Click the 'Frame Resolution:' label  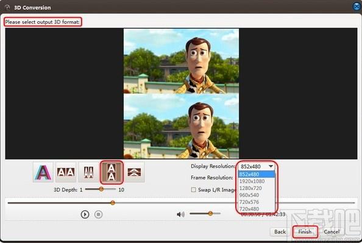211,178
